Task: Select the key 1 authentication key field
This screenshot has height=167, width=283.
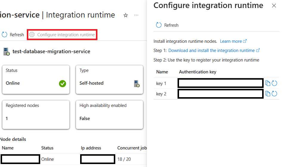Action: click(x=220, y=83)
